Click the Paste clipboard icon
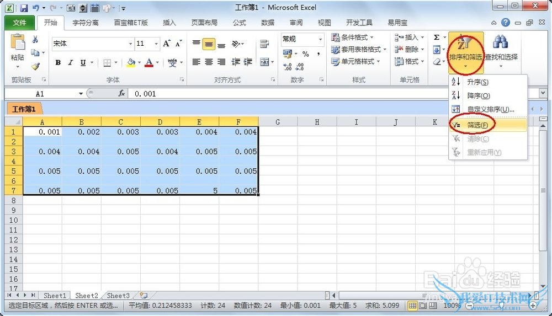The height and width of the screenshot is (316, 552). click(17, 42)
